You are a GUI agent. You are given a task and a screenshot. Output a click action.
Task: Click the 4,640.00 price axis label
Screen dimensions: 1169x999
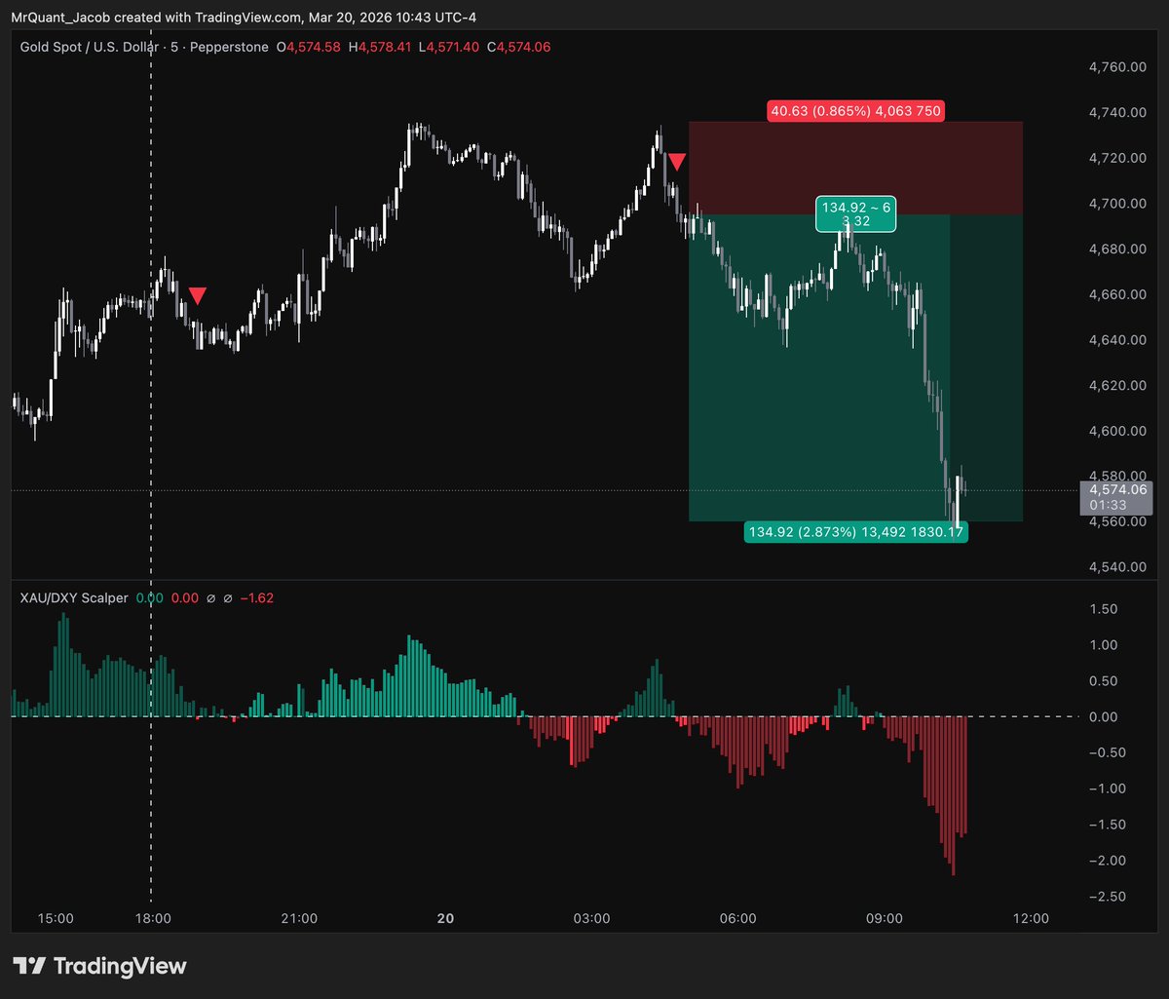pos(1115,340)
